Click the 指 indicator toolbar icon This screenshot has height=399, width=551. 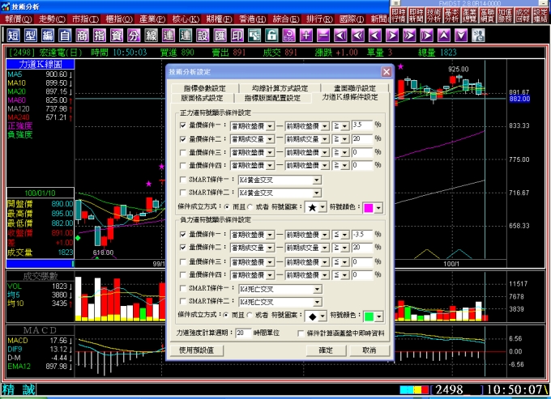(99, 35)
